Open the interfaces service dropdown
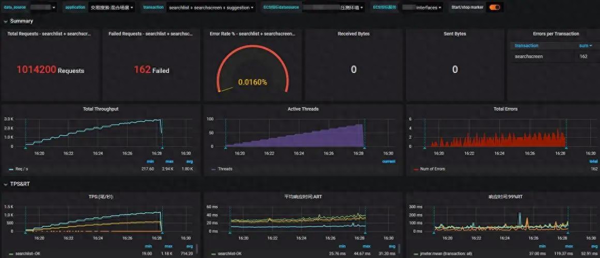 pos(423,7)
